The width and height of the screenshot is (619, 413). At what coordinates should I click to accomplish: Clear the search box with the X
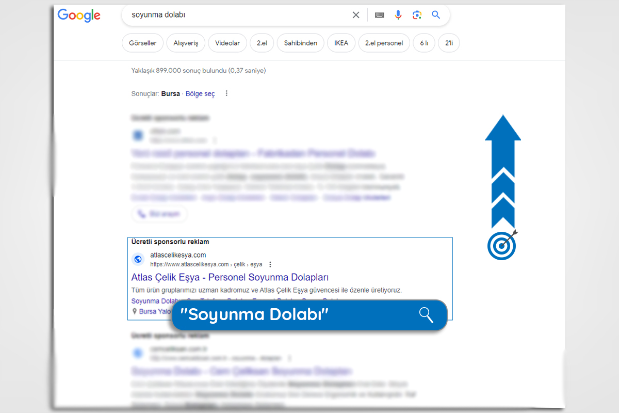(356, 15)
